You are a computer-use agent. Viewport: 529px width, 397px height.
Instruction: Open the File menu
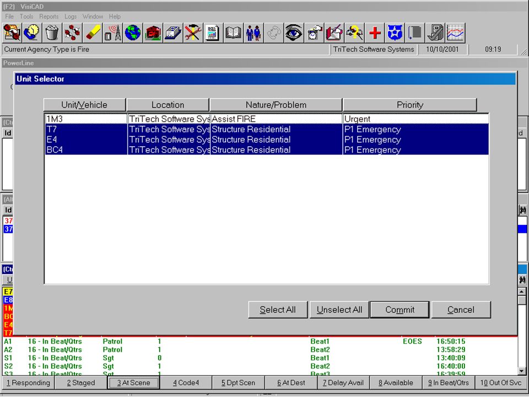pos(9,17)
